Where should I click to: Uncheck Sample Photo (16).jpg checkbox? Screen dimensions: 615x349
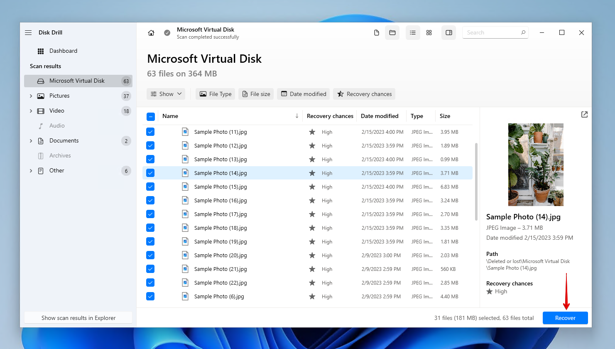(x=150, y=200)
